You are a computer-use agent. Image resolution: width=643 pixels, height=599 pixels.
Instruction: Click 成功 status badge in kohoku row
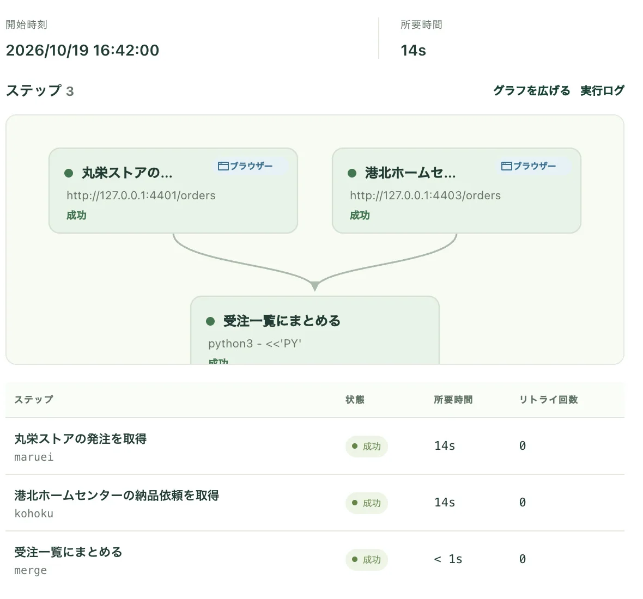(367, 503)
